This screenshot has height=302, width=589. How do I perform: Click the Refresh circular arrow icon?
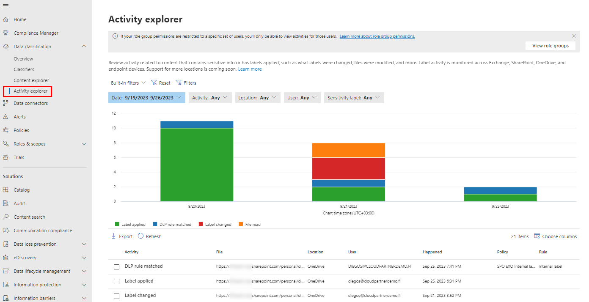(x=141, y=236)
